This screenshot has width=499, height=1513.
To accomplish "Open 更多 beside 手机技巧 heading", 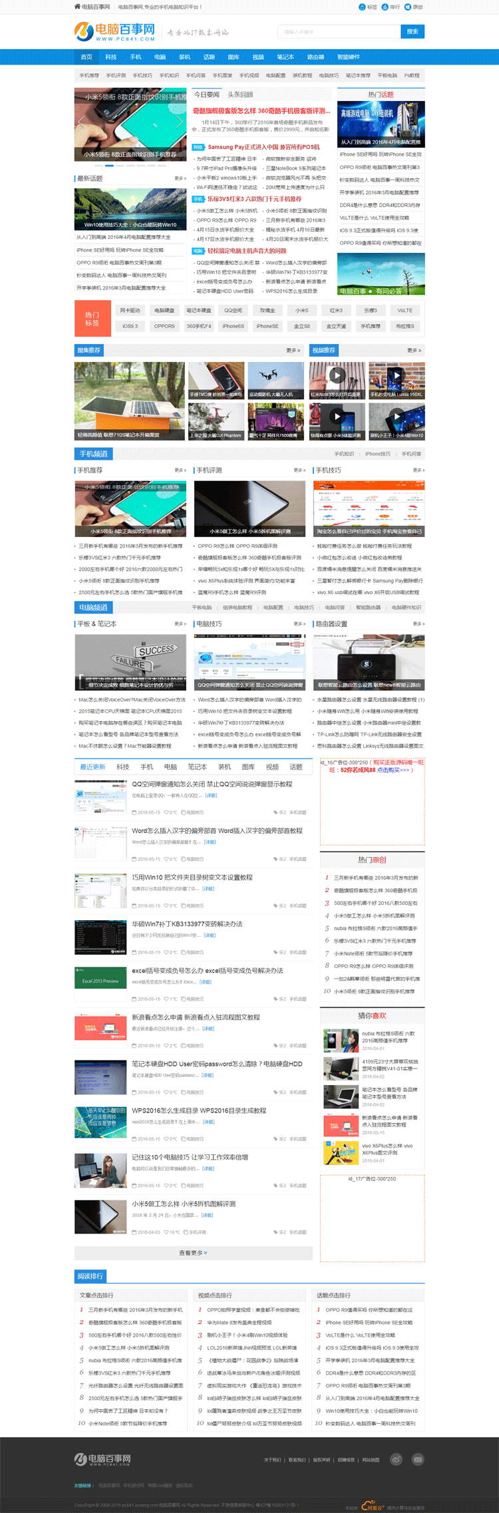I will (418, 470).
